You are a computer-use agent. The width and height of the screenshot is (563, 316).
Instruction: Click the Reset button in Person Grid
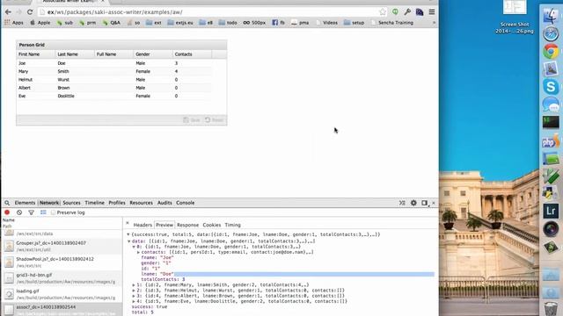pos(214,120)
